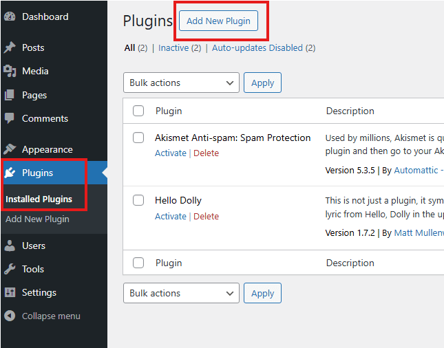This screenshot has width=444, height=348.
Task: Filter plugins by Inactive (2)
Action: pyautogui.click(x=180, y=48)
